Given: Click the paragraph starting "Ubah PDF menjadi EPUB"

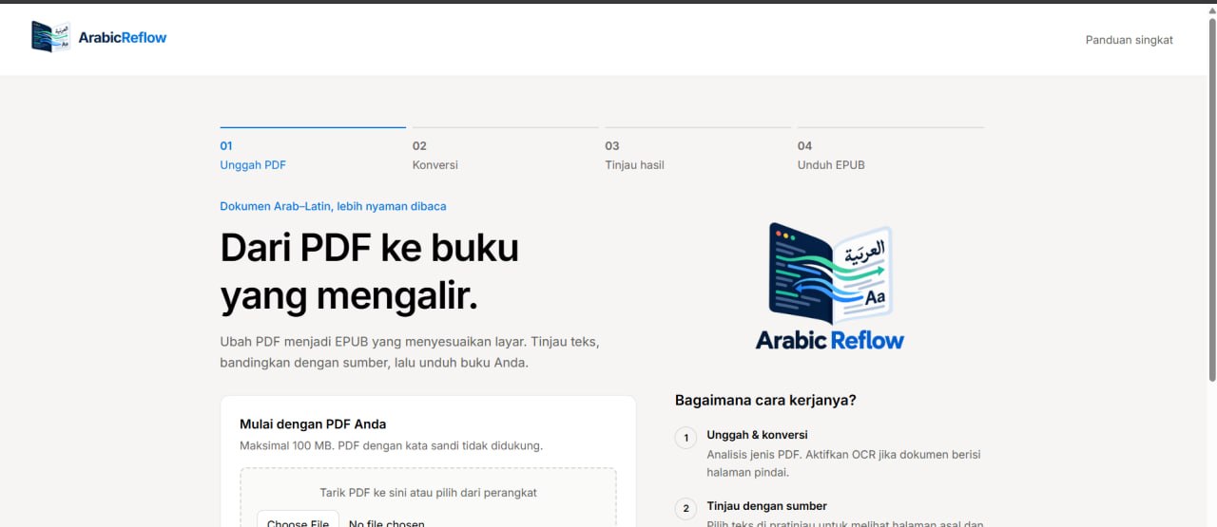Looking at the screenshot, I should (410, 351).
